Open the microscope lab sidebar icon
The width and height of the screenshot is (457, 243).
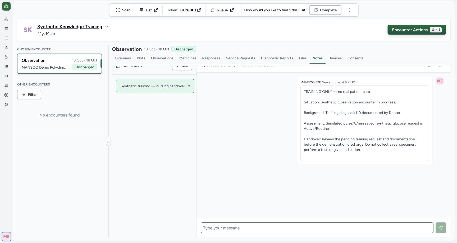click(x=6, y=57)
